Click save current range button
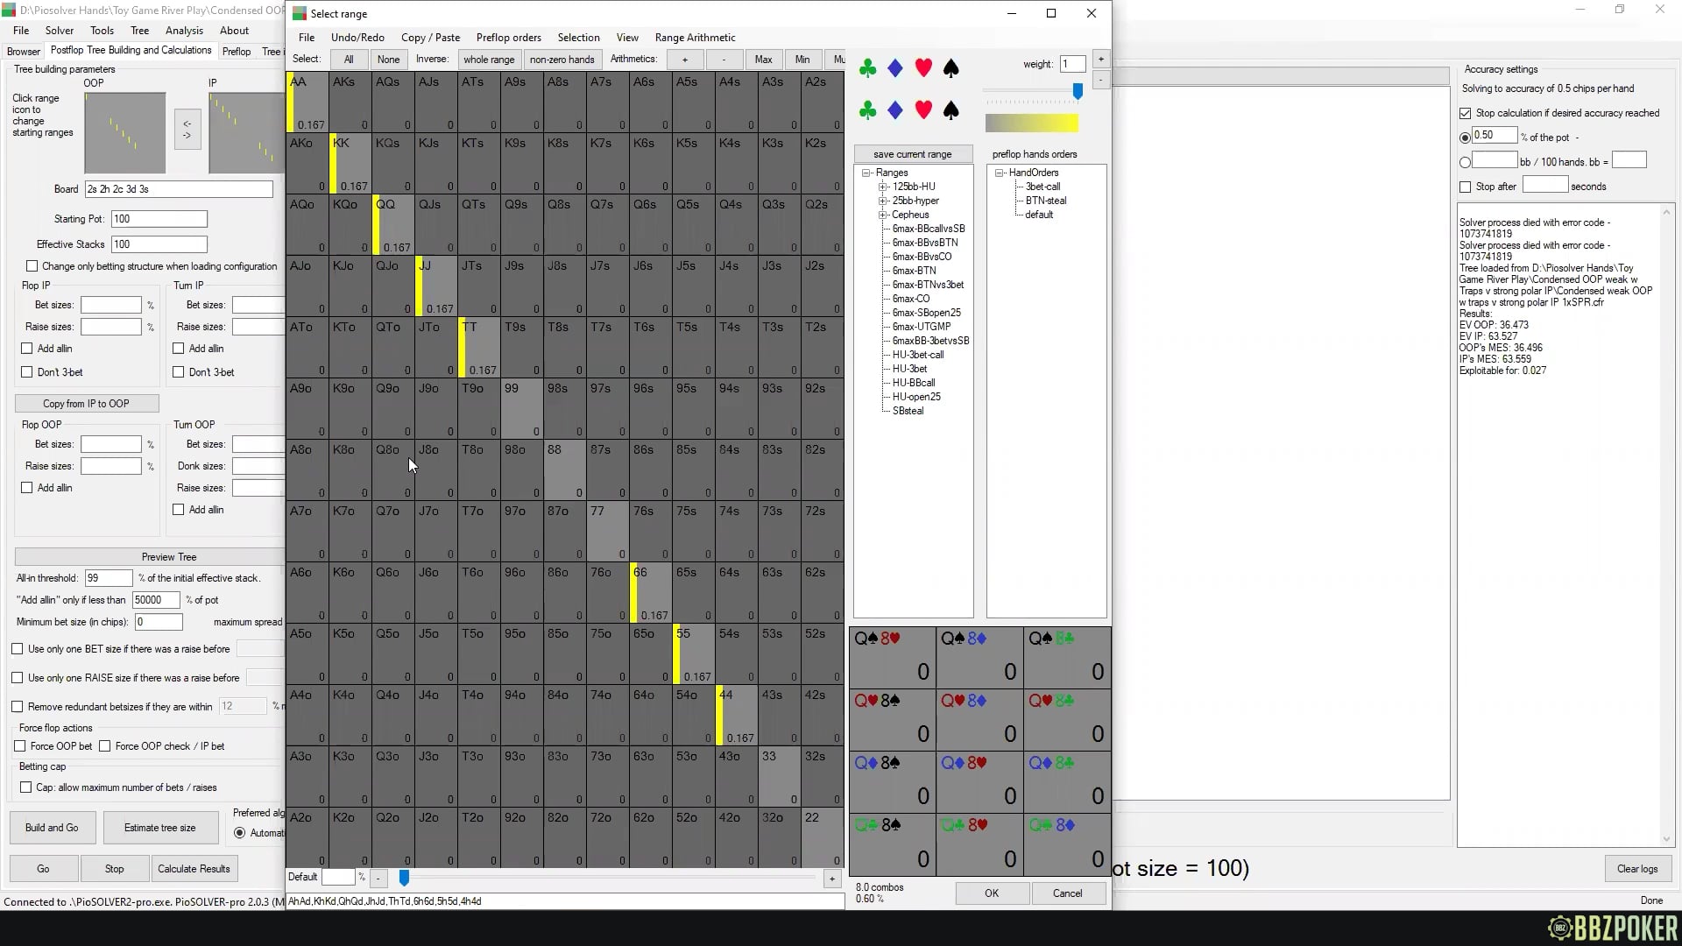The width and height of the screenshot is (1682, 946). coord(912,154)
